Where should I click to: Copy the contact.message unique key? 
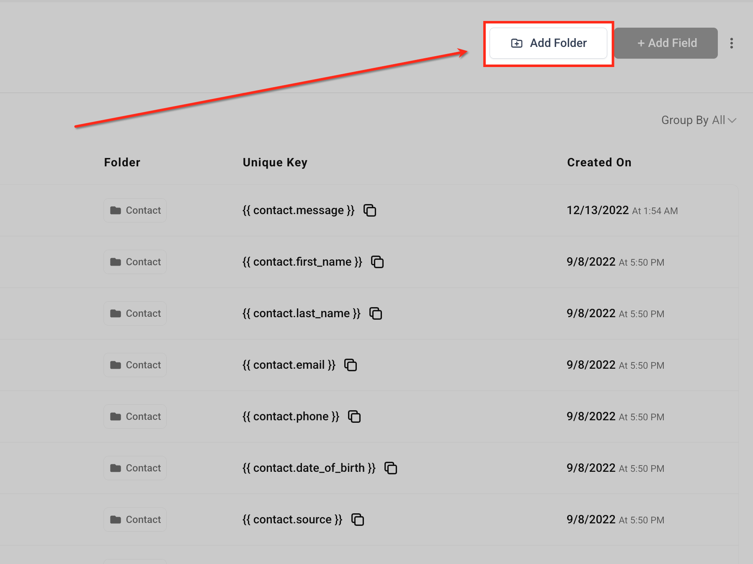(x=370, y=210)
